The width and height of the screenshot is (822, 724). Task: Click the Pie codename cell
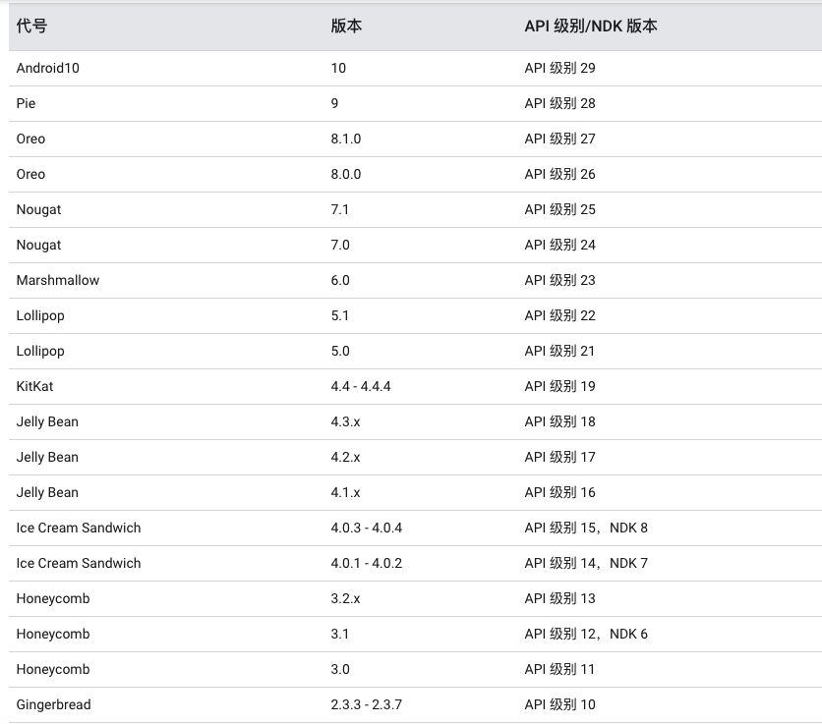click(26, 103)
